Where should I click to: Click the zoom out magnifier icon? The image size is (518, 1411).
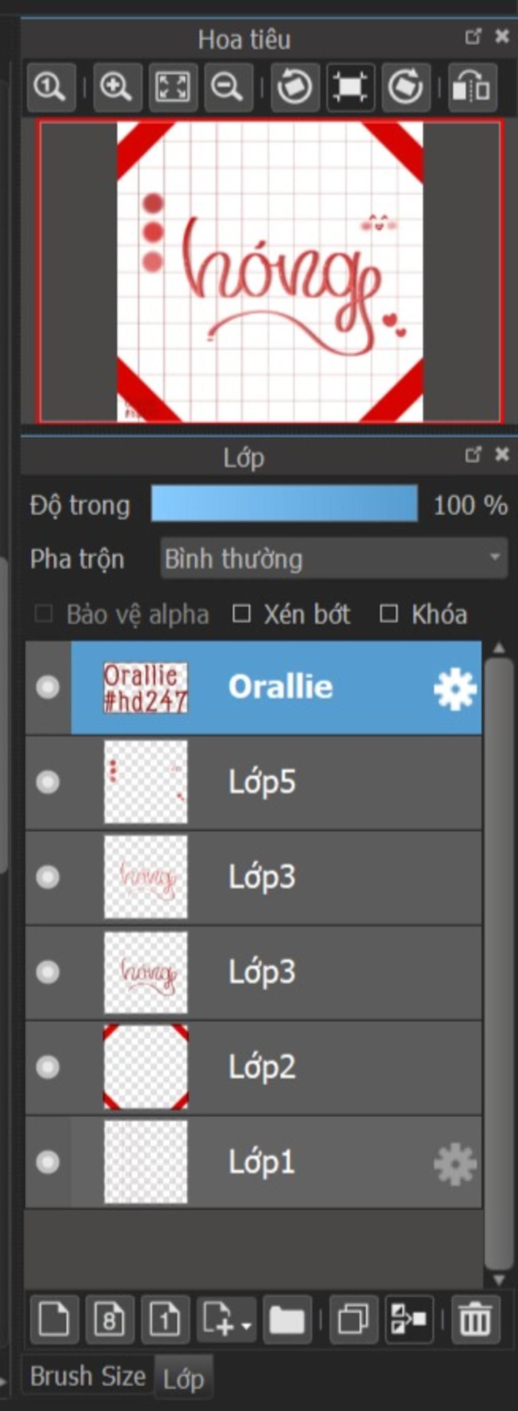coord(228,87)
